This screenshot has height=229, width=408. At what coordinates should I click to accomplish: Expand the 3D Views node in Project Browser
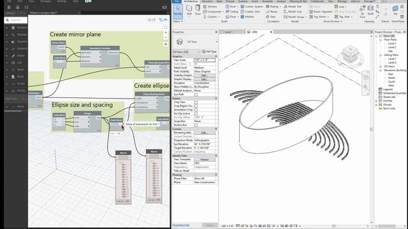coord(381,66)
